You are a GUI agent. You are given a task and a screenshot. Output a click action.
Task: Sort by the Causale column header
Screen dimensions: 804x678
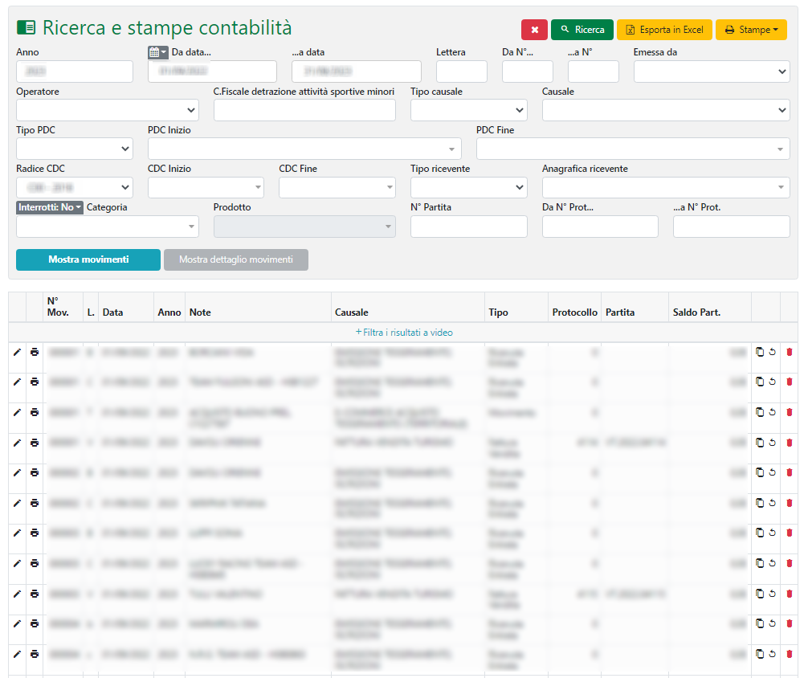(x=352, y=312)
